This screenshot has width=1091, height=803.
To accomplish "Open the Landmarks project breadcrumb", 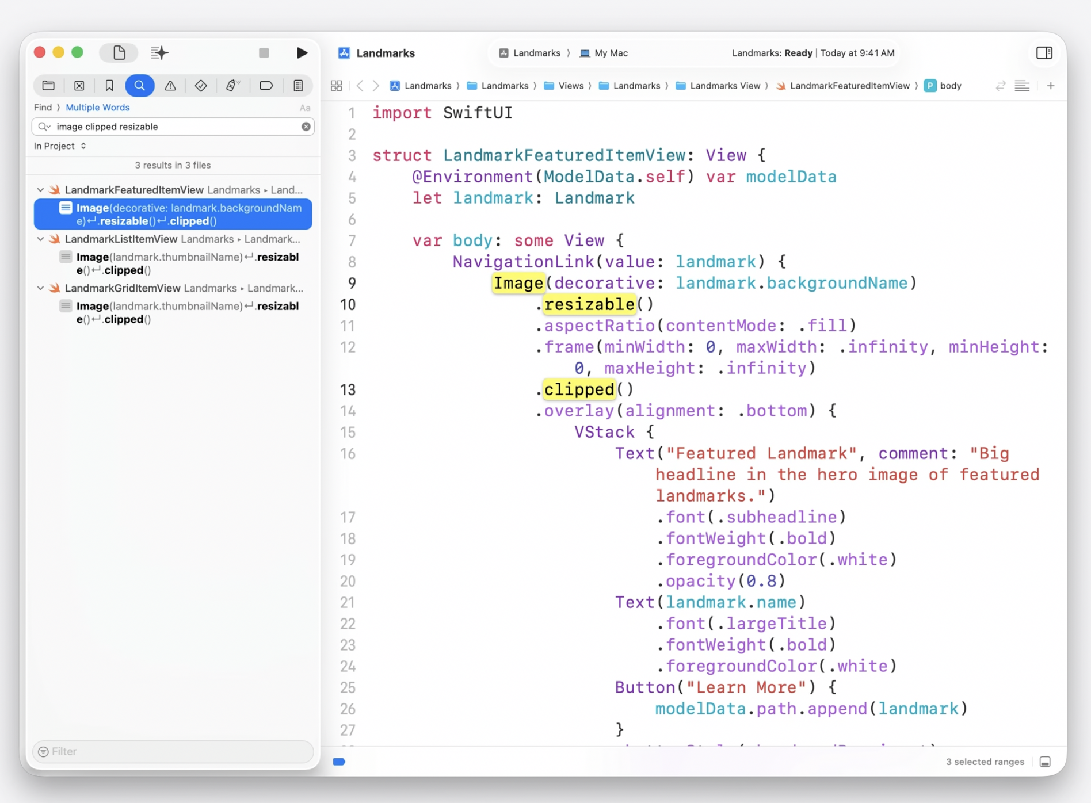I will click(x=421, y=86).
